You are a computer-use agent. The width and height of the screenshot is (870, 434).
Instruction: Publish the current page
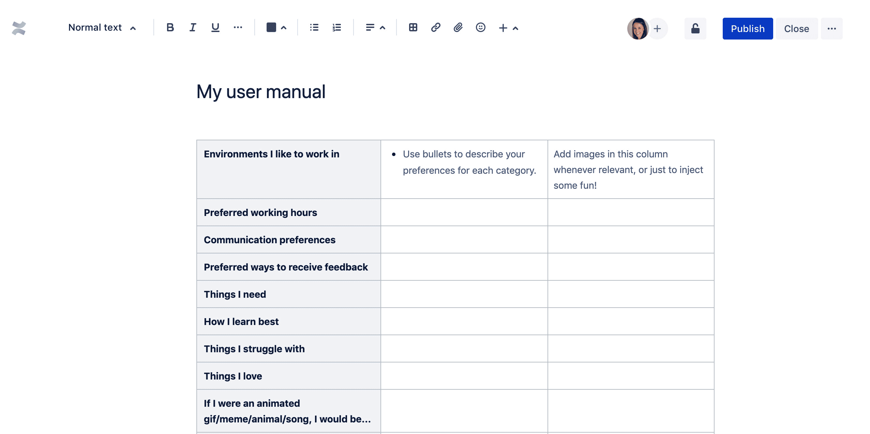click(748, 28)
